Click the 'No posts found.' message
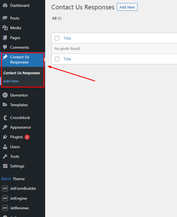This screenshot has width=177, height=217. point(67,48)
